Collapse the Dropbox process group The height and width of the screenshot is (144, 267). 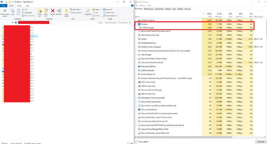136,24
